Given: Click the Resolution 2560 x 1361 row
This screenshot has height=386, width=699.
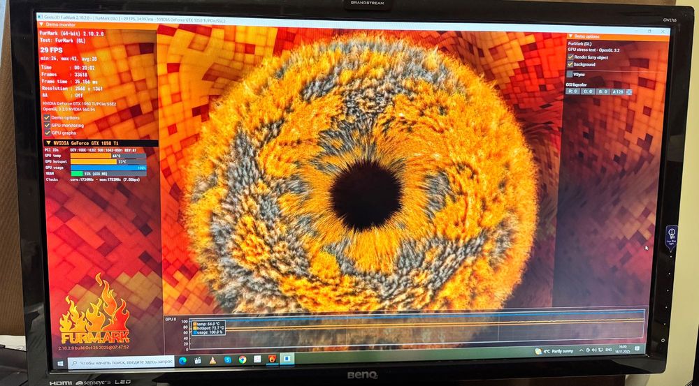Looking at the screenshot, I should (x=72, y=89).
